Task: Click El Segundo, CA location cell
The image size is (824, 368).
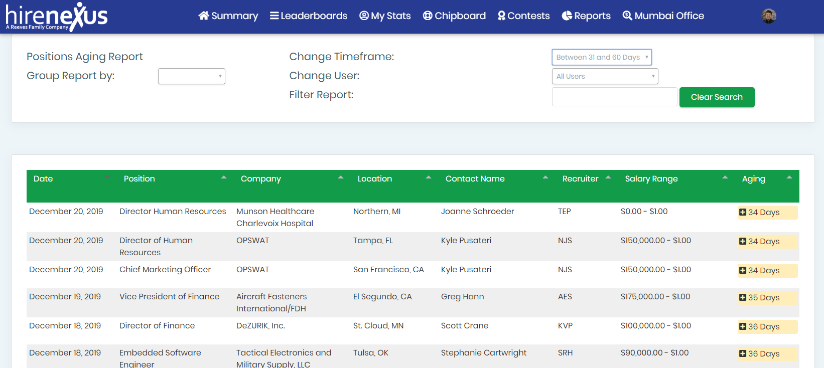Action: [x=382, y=297]
